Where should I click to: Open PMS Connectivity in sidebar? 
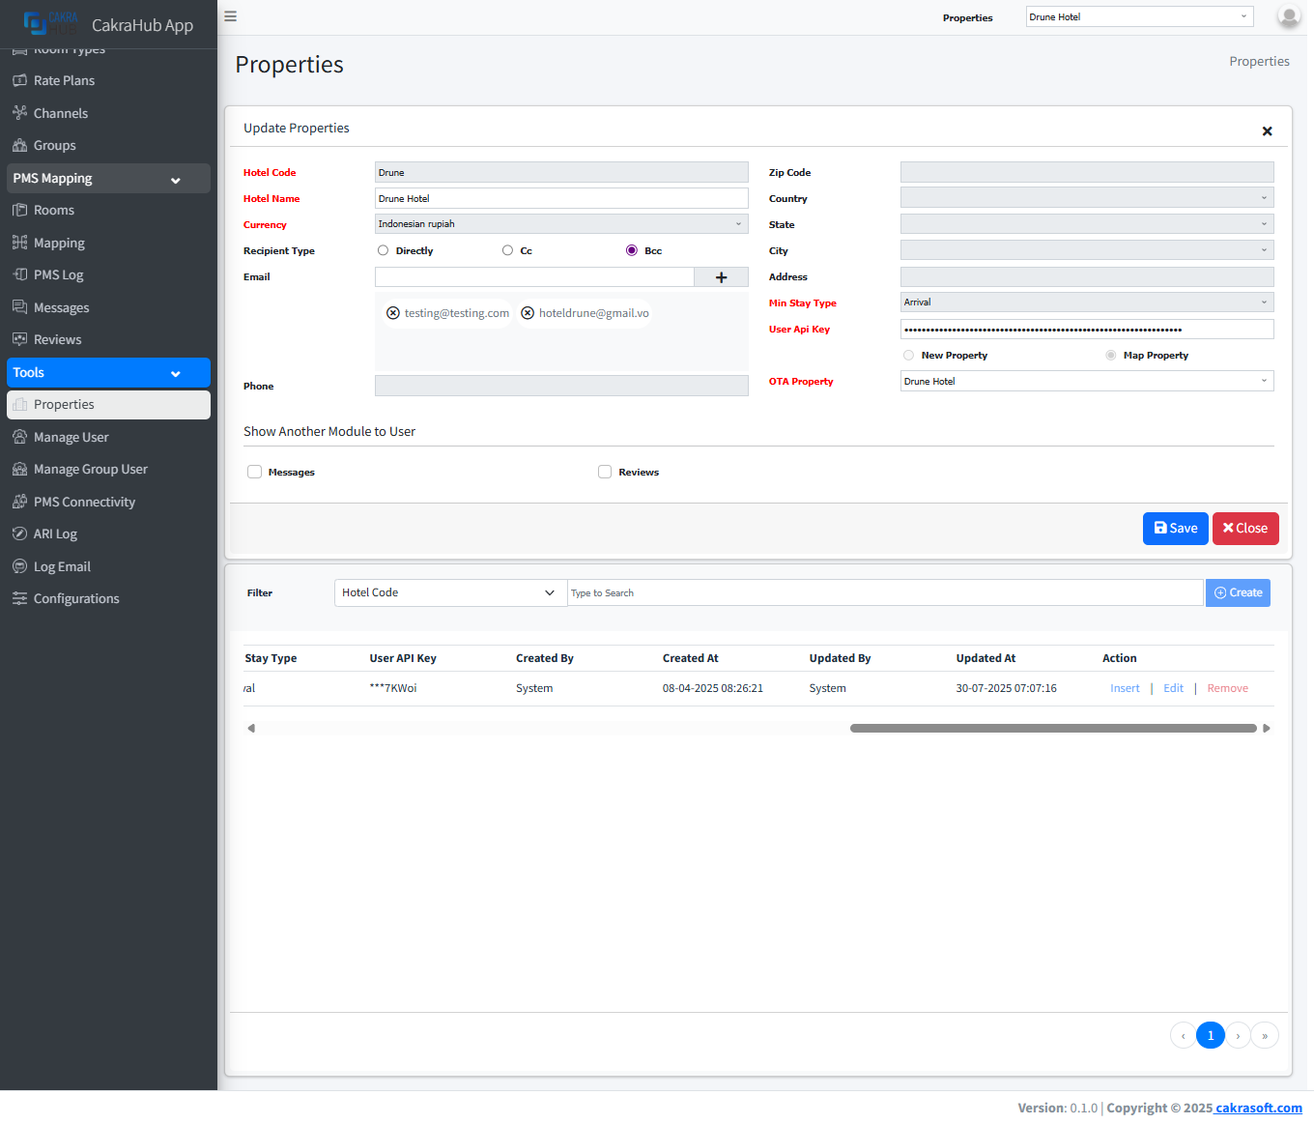click(x=84, y=502)
